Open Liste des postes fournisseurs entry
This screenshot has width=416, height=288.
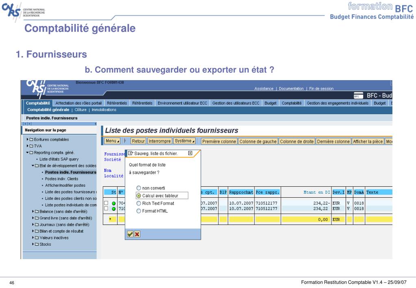pyautogui.click(x=70, y=192)
